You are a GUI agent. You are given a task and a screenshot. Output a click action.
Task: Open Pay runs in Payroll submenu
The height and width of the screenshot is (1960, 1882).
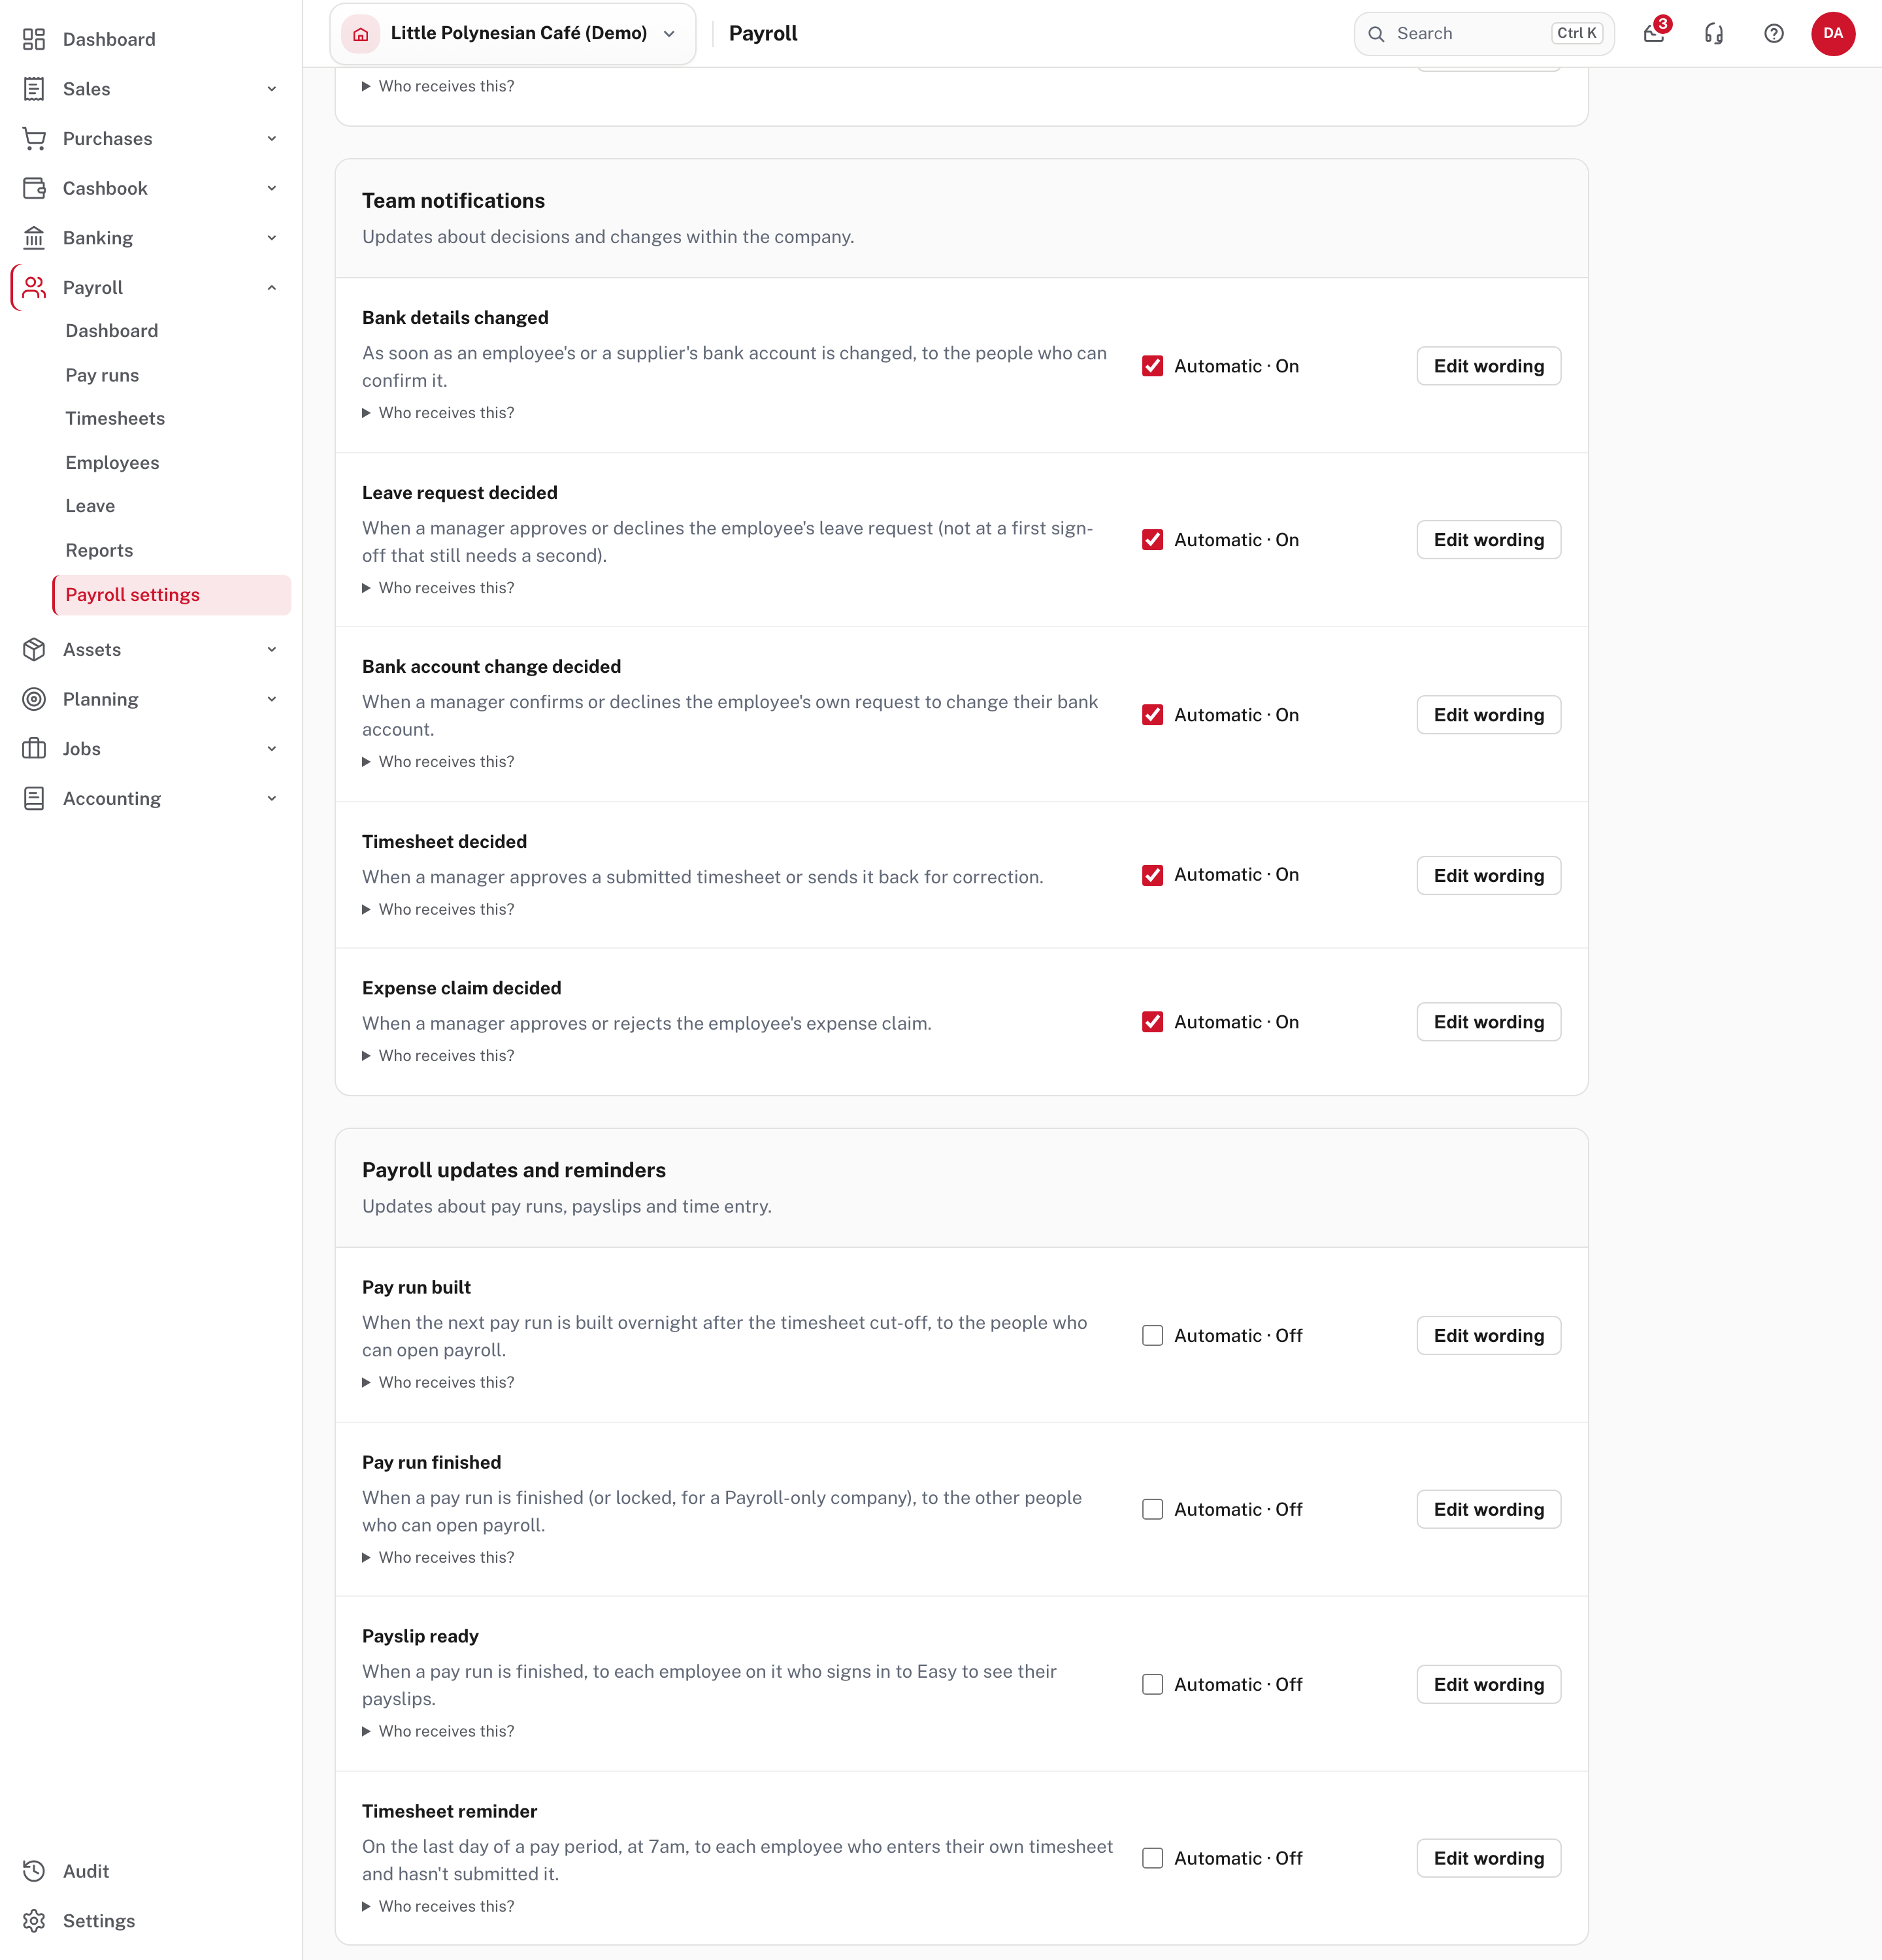coord(102,375)
